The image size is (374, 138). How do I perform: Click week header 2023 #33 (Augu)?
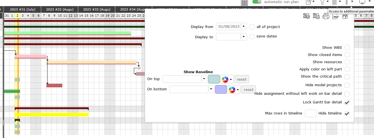pos(97,9)
